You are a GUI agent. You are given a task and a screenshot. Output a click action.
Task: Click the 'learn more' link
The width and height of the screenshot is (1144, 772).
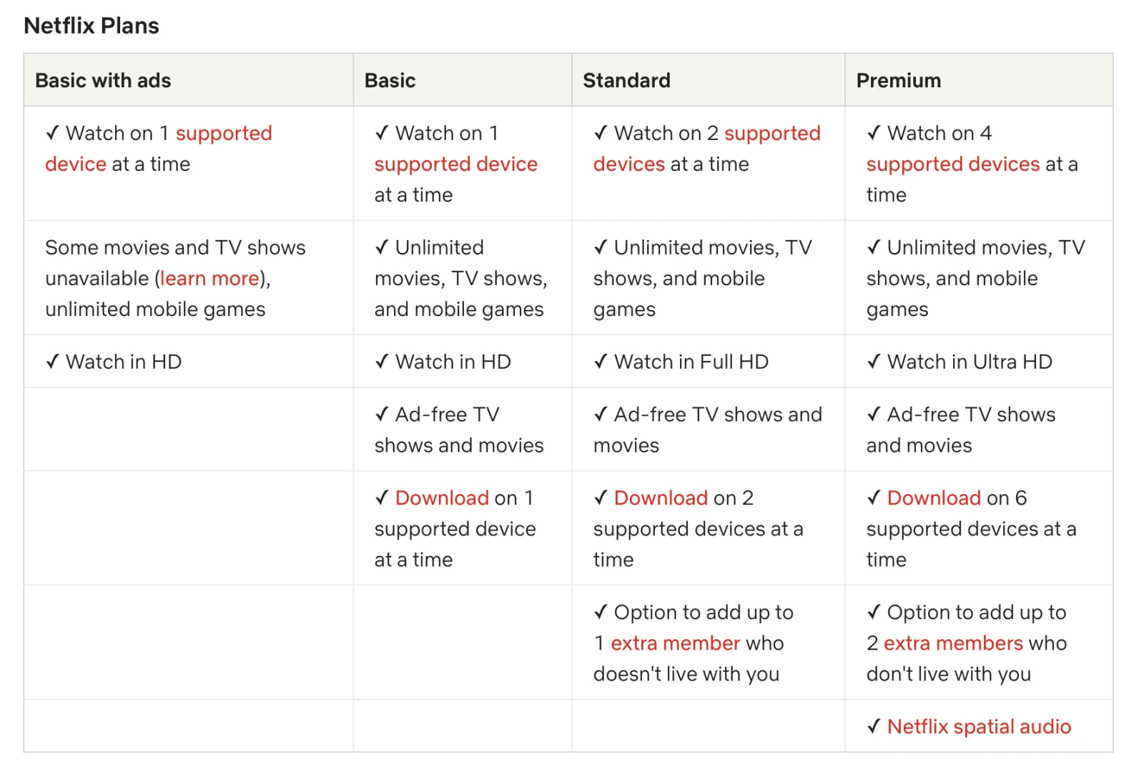209,279
